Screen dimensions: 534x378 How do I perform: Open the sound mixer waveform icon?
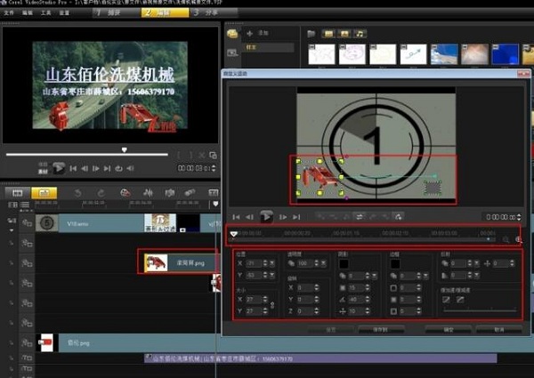coord(147,192)
